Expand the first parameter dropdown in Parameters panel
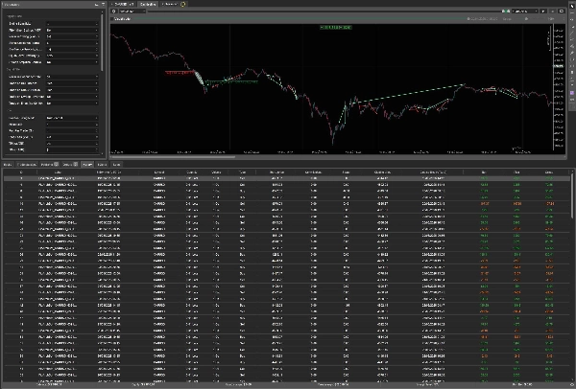576x389 pixels. [72, 23]
